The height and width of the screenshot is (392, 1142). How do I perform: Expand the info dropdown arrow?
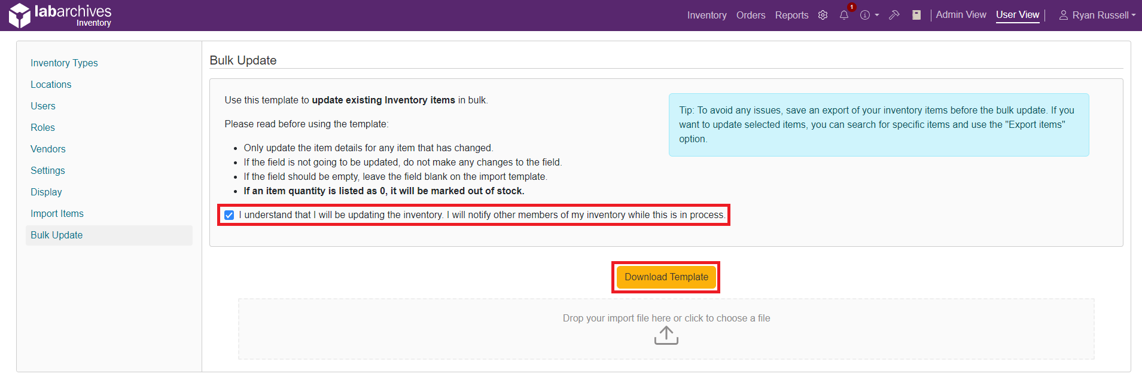877,15
